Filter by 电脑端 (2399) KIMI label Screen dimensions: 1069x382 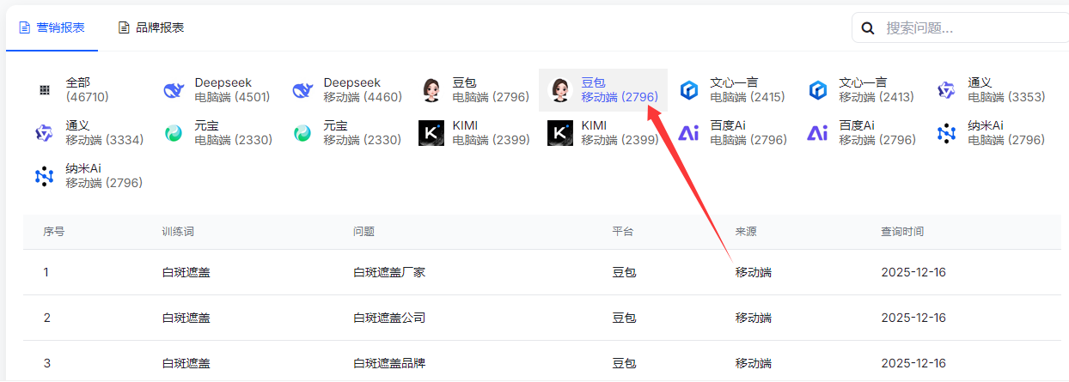click(x=492, y=140)
